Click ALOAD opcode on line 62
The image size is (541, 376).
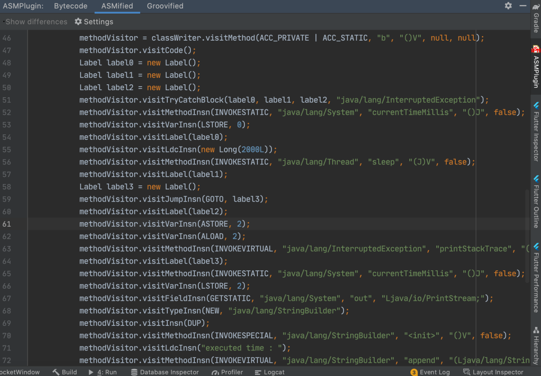tap(212, 236)
